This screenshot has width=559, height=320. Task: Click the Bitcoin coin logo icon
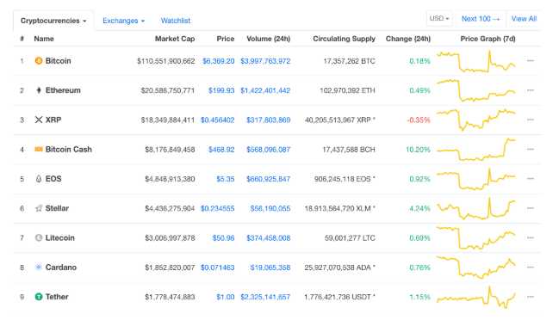[x=39, y=61]
